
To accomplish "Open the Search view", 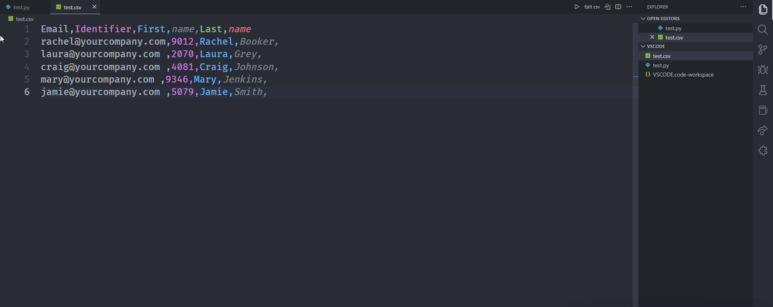I will tap(763, 29).
